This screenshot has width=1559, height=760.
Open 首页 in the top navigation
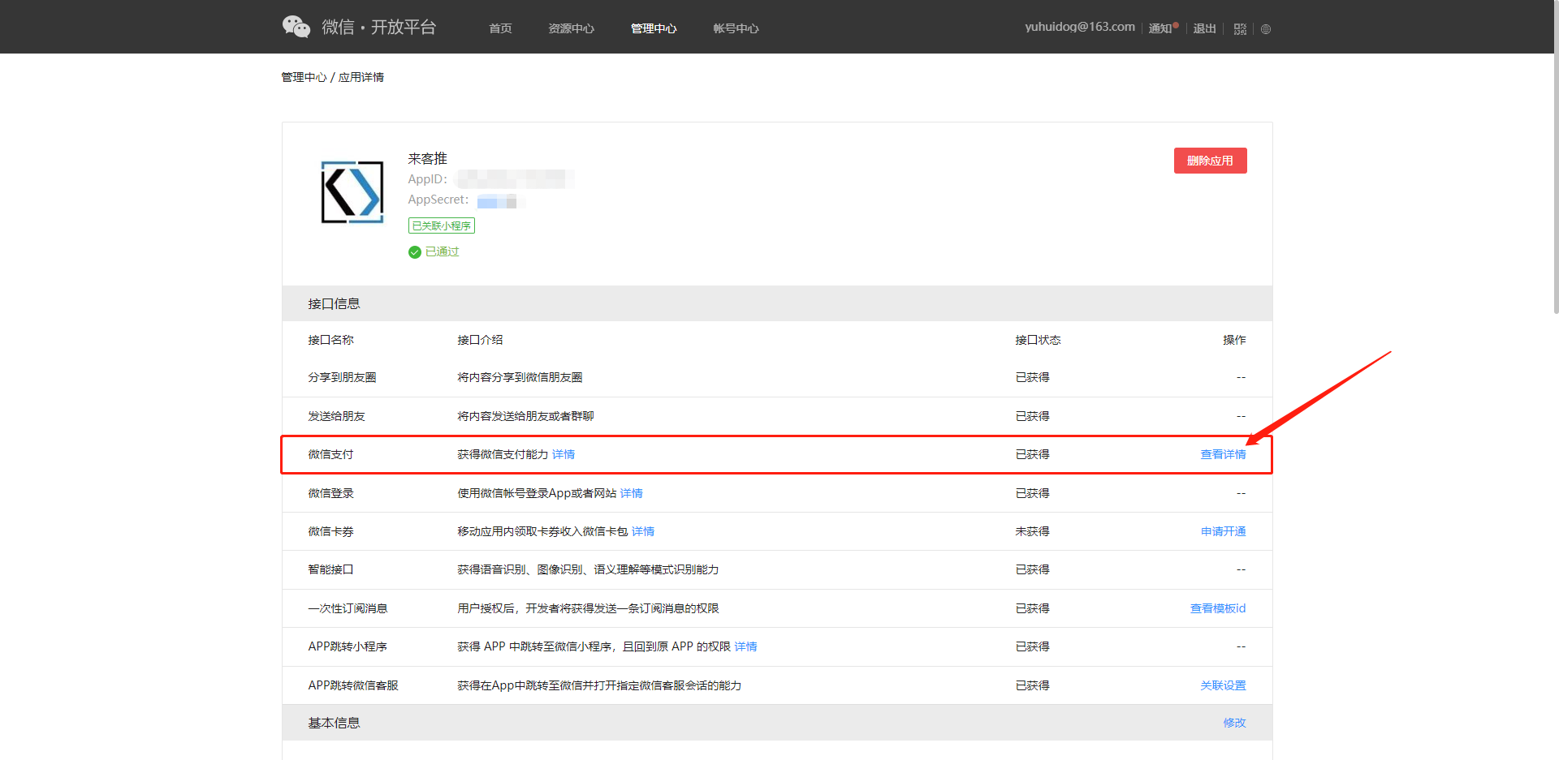500,28
